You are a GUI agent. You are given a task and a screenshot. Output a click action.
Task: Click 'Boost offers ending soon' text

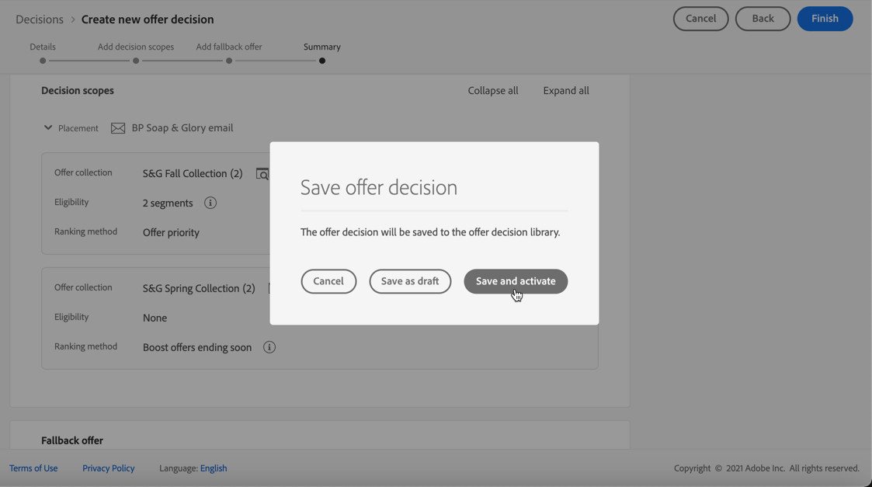coord(197,347)
